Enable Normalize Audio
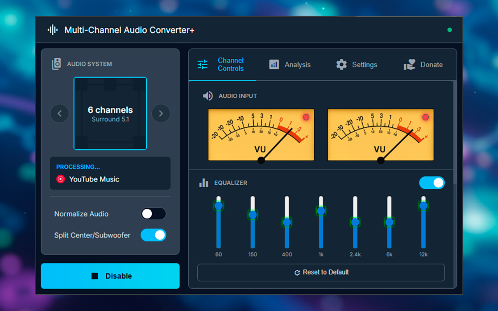Screen dimensions: 498x311 [x=153, y=214]
